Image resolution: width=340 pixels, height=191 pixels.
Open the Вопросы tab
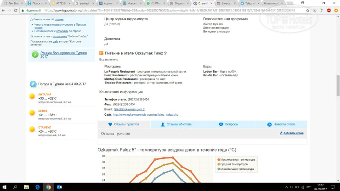(x=228, y=124)
